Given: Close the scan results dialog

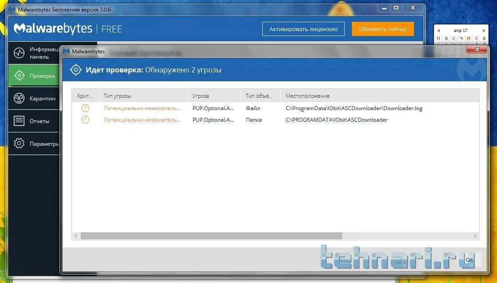Looking at the screenshot, I should point(477,49).
